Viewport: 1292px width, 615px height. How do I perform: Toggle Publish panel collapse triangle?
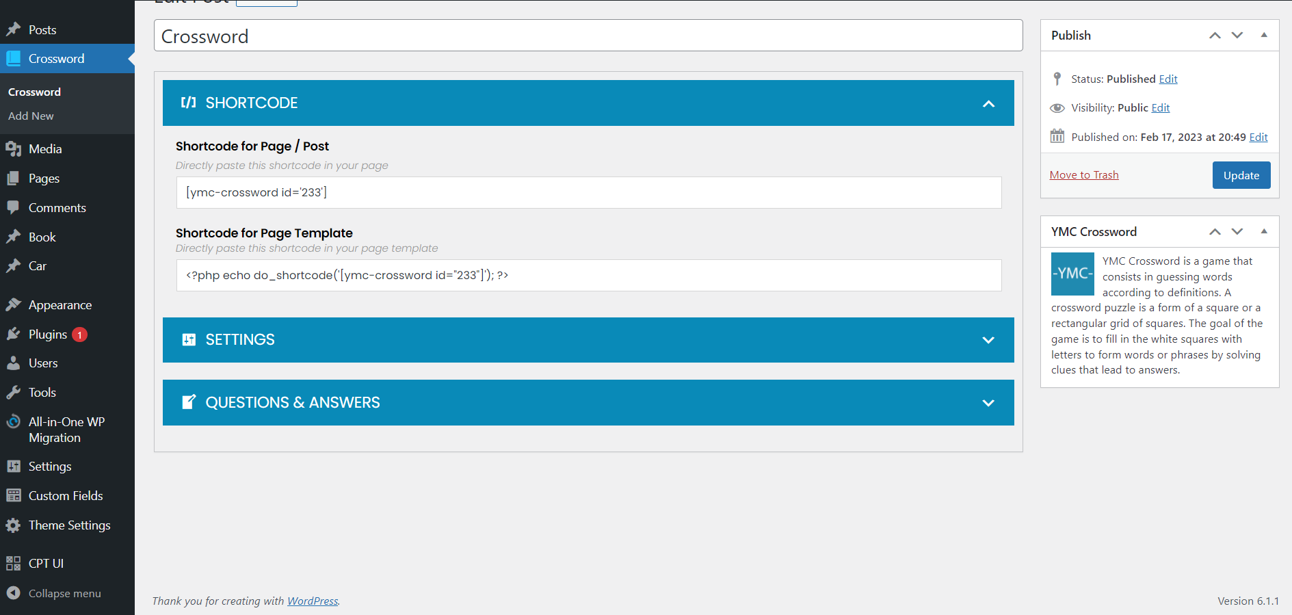[1264, 35]
